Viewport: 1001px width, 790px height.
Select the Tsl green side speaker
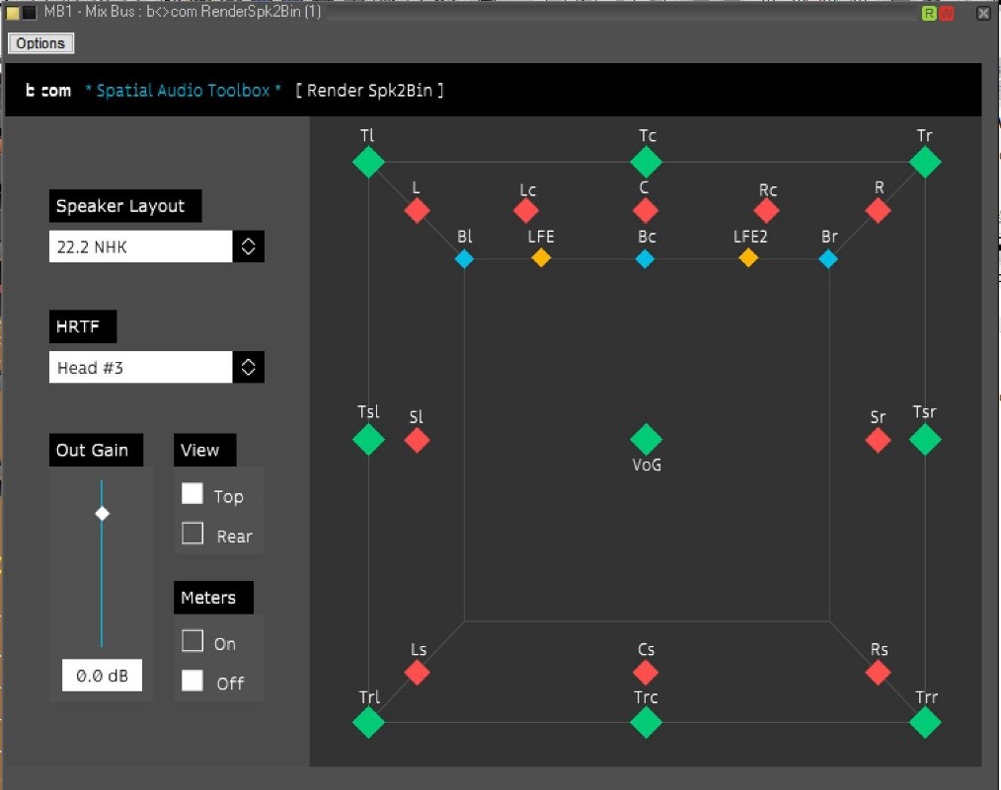(368, 439)
